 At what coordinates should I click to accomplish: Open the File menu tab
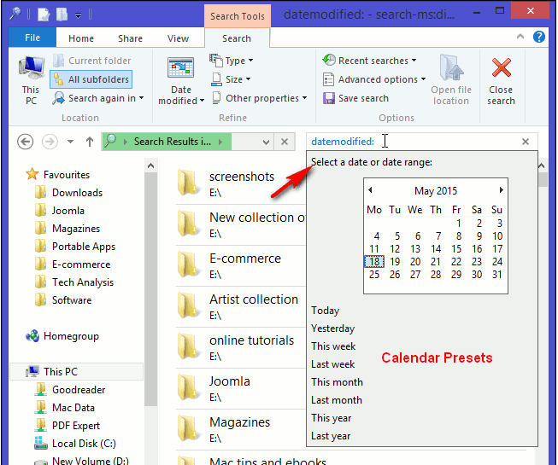[32, 38]
